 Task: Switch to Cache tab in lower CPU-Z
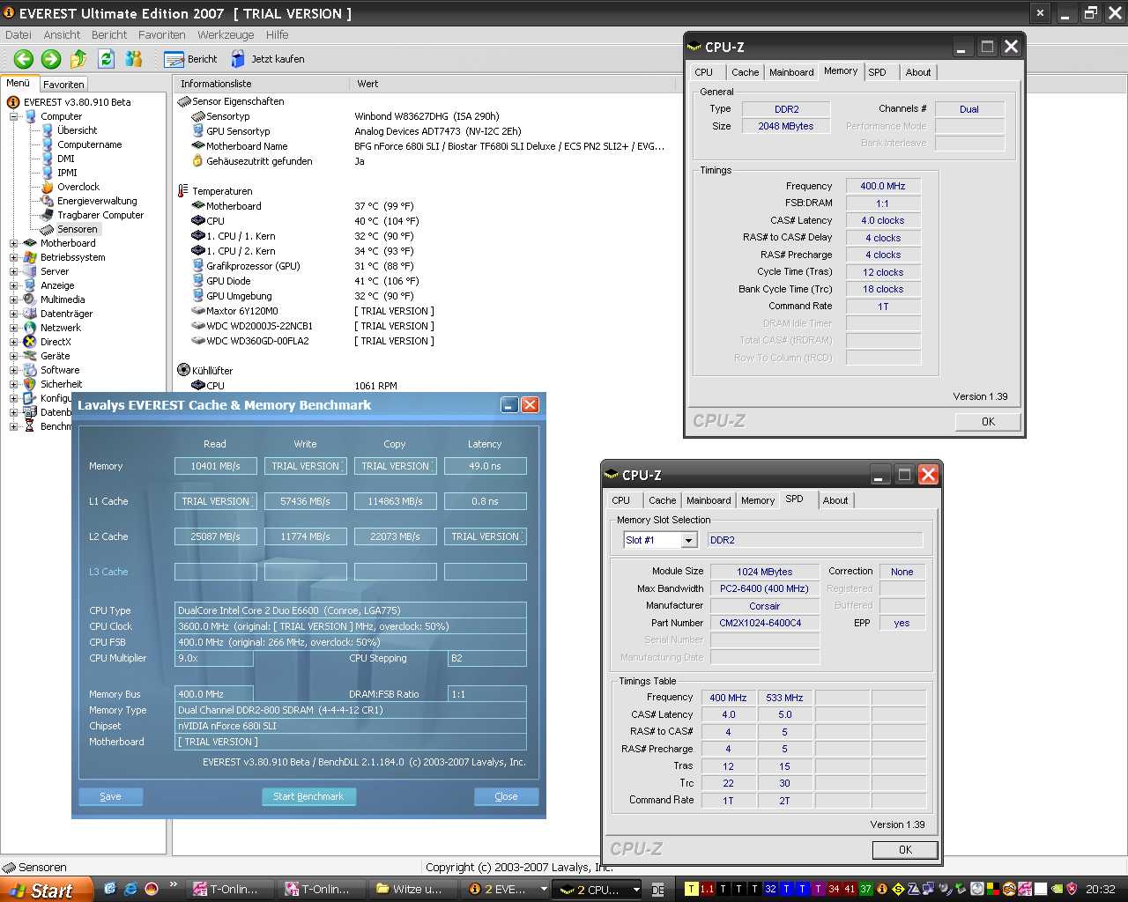663,500
